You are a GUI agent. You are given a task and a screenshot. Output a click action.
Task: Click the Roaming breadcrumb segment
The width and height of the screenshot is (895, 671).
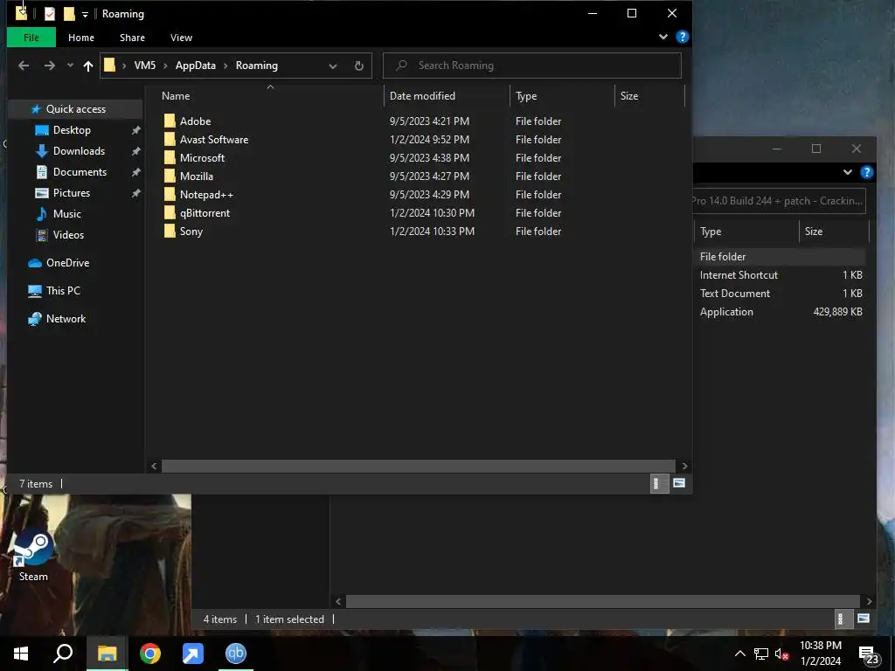point(257,66)
